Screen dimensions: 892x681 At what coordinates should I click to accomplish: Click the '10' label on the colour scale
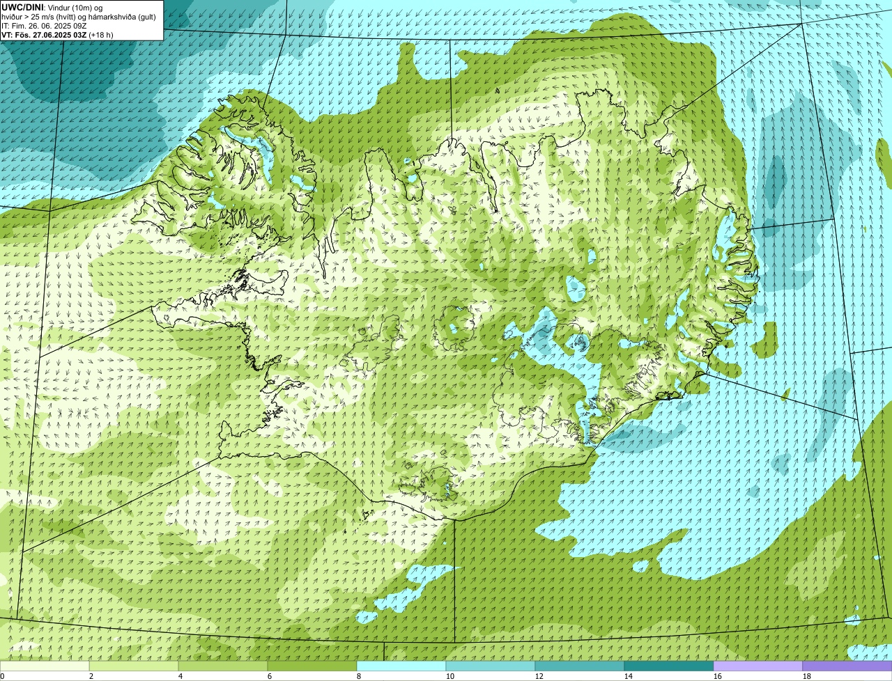point(450,676)
